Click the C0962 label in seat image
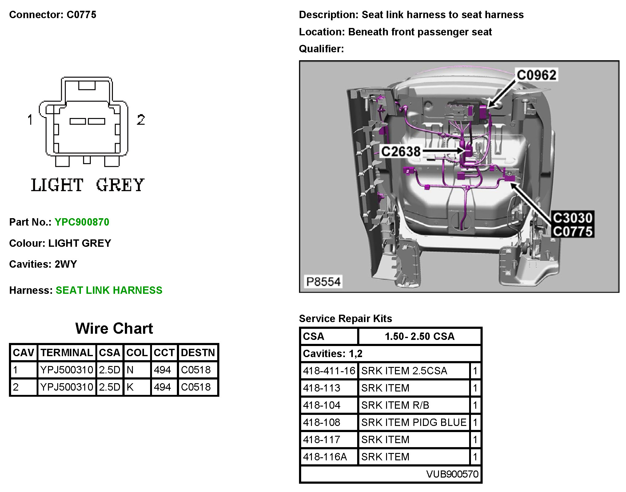 coord(536,75)
